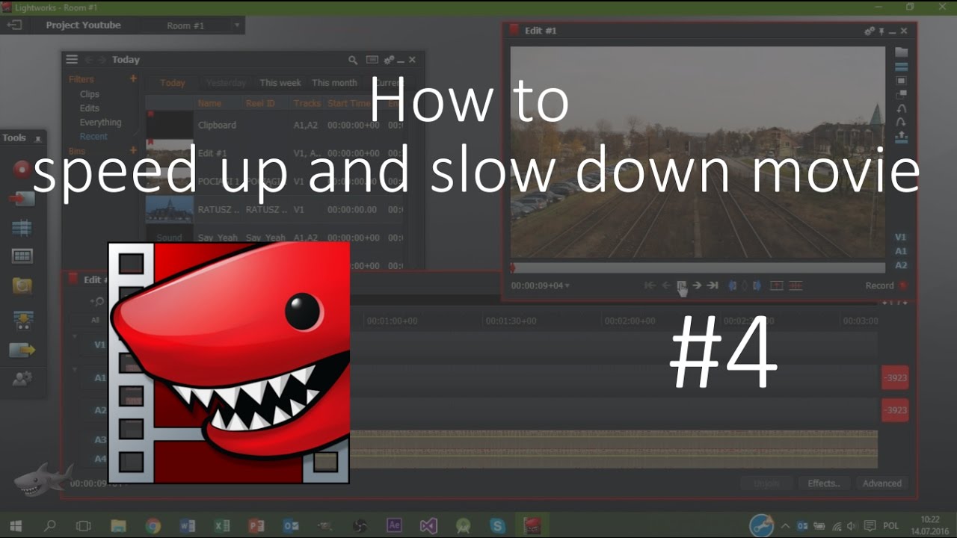This screenshot has width=957, height=538.
Task: Select the RATUSZ clip thumbnail
Action: (x=170, y=209)
